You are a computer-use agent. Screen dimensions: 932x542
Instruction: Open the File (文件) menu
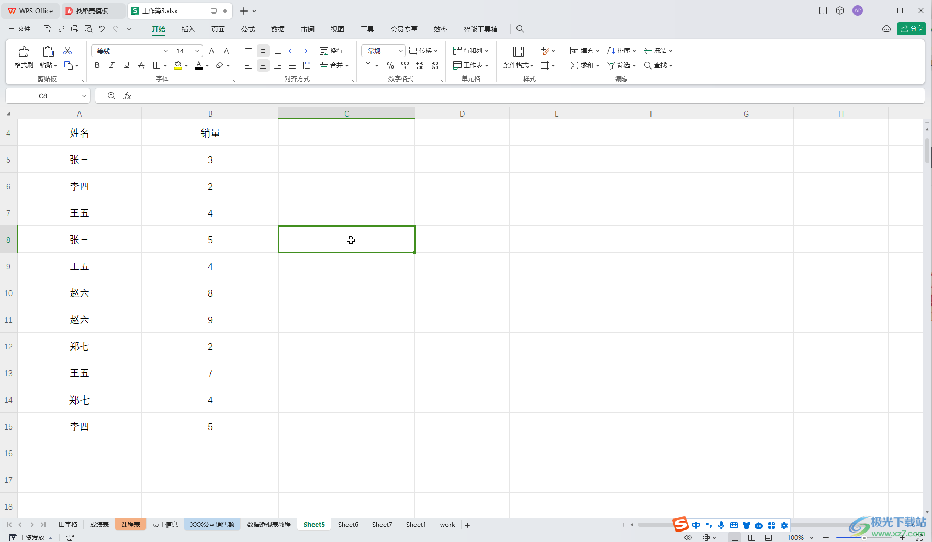(x=20, y=29)
